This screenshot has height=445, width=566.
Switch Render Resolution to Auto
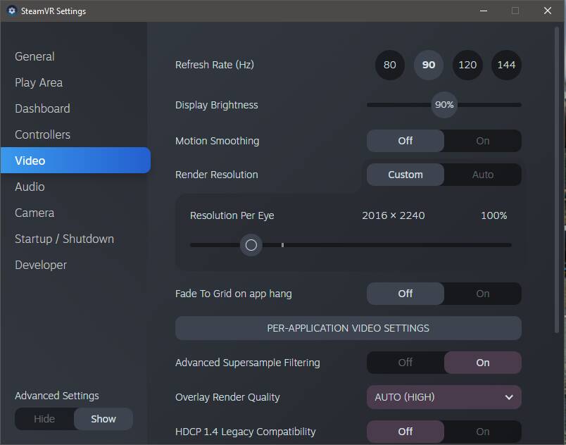[482, 175]
